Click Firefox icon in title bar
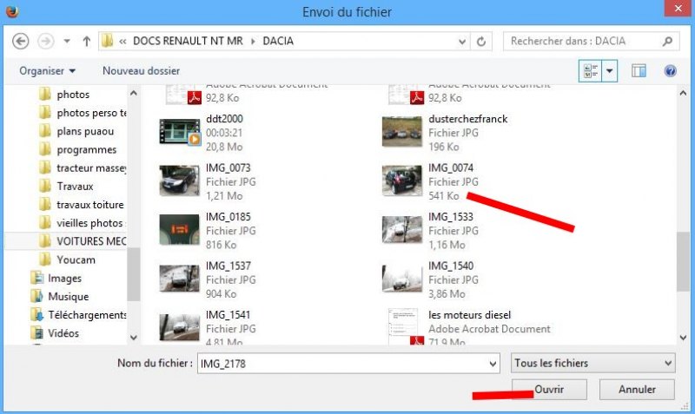Image resolution: width=695 pixels, height=414 pixels. click(x=12, y=10)
